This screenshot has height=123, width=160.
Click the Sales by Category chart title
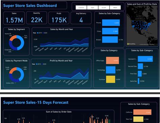[x=109, y=51]
